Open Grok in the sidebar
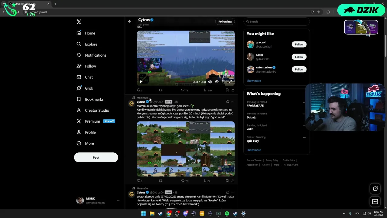Image resolution: width=387 pixels, height=218 pixels. click(85, 88)
